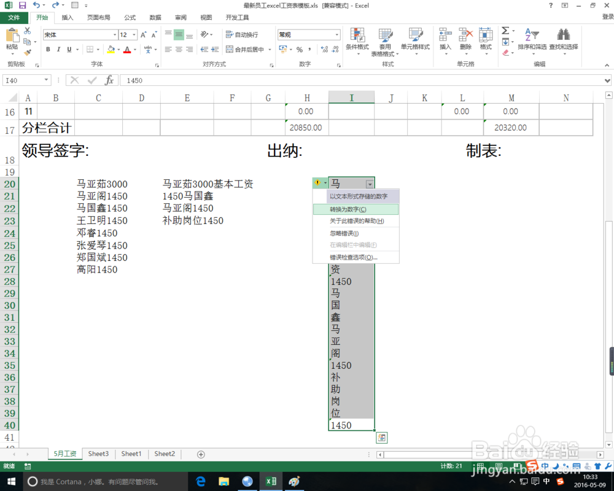Choose 关于此错误的帮助 menu entry
The width and height of the screenshot is (614, 491).
point(356,221)
